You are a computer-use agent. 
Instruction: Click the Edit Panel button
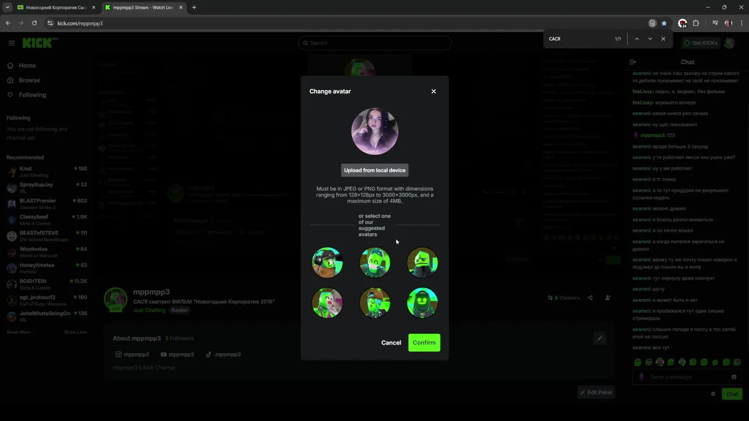[x=596, y=392]
